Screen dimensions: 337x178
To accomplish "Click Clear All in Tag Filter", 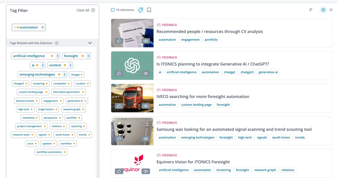I will point(83,10).
